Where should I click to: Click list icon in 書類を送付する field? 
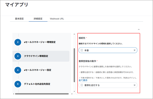click(82, 85)
